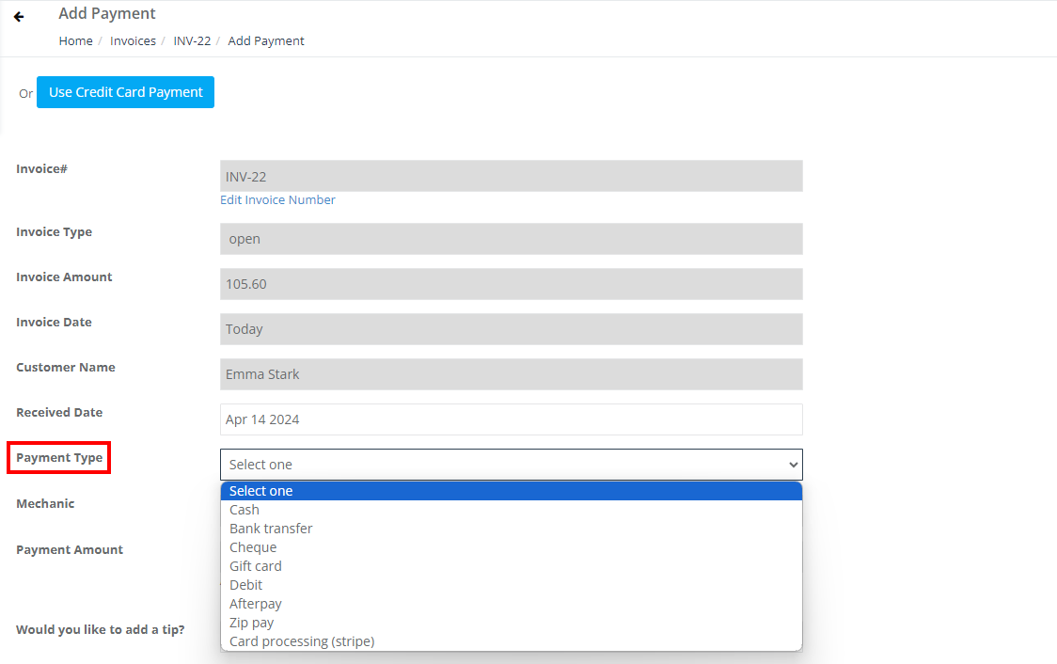Select Cash payment type
Image resolution: width=1057 pixels, height=664 pixels.
pos(511,510)
